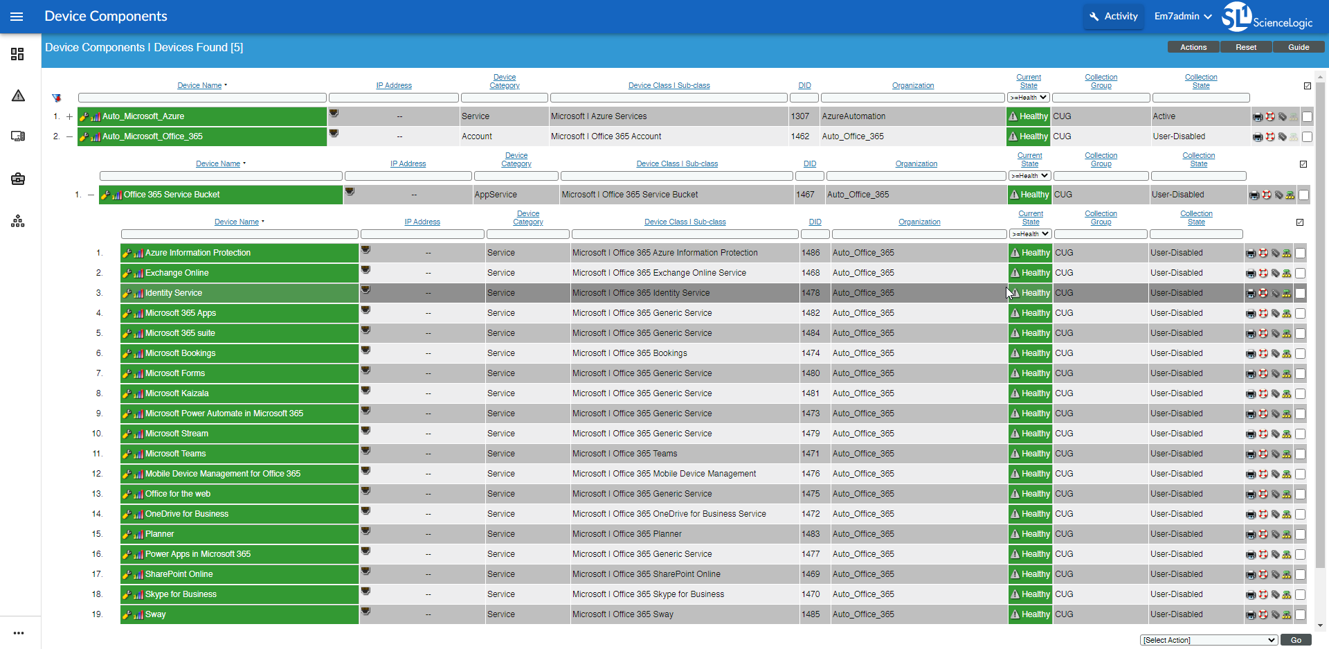This screenshot has width=1329, height=649.
Task: Toggle select-all checkbox in services table header
Action: coord(1300,222)
